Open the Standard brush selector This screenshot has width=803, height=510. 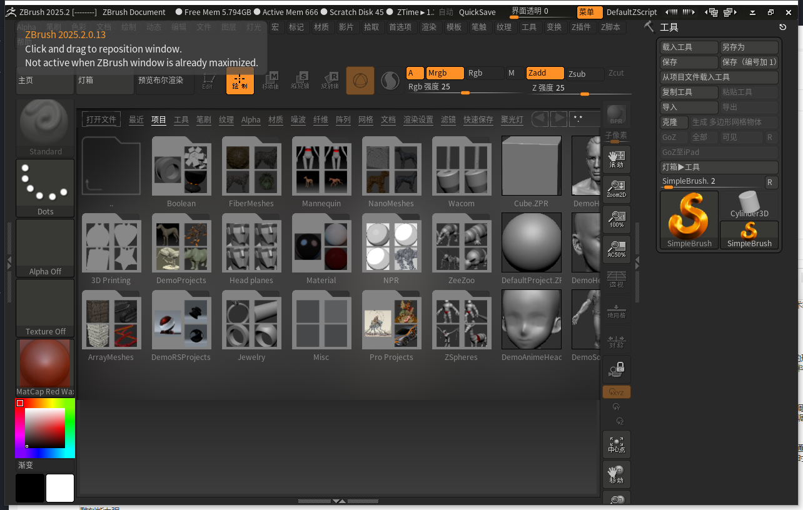(x=45, y=127)
